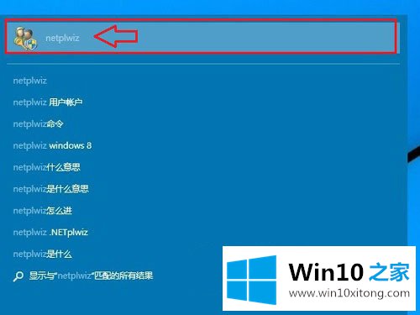Image resolution: width=420 pixels, height=315 pixels.
Task: Choose the 'netplwiz怎么进' suggestion
Action: pos(43,211)
